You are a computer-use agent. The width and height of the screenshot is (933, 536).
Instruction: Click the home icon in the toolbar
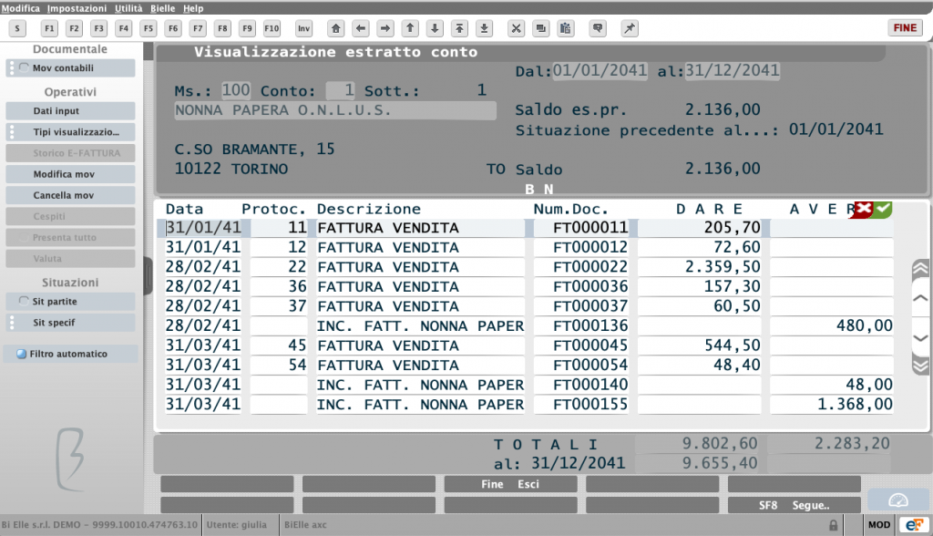pos(336,28)
